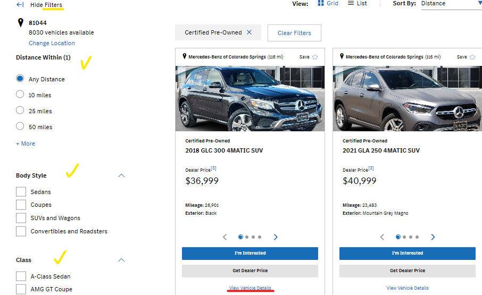Click the 2021 GLA 250 vehicle photo
482x295 pixels.
407,98
